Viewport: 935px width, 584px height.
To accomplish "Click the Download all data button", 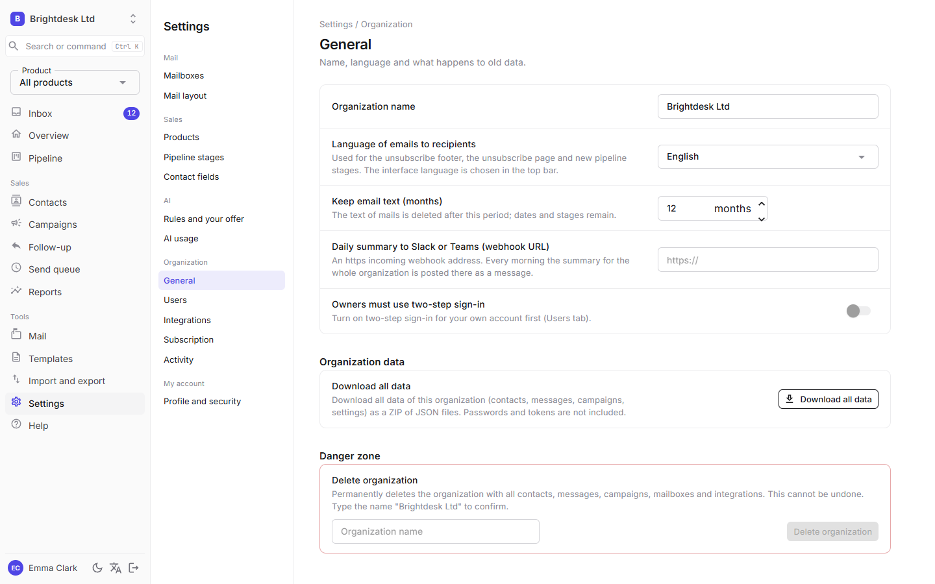I will pyautogui.click(x=828, y=399).
